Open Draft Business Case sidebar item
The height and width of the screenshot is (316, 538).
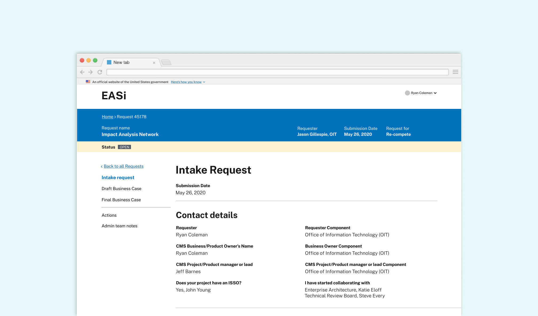(x=121, y=188)
